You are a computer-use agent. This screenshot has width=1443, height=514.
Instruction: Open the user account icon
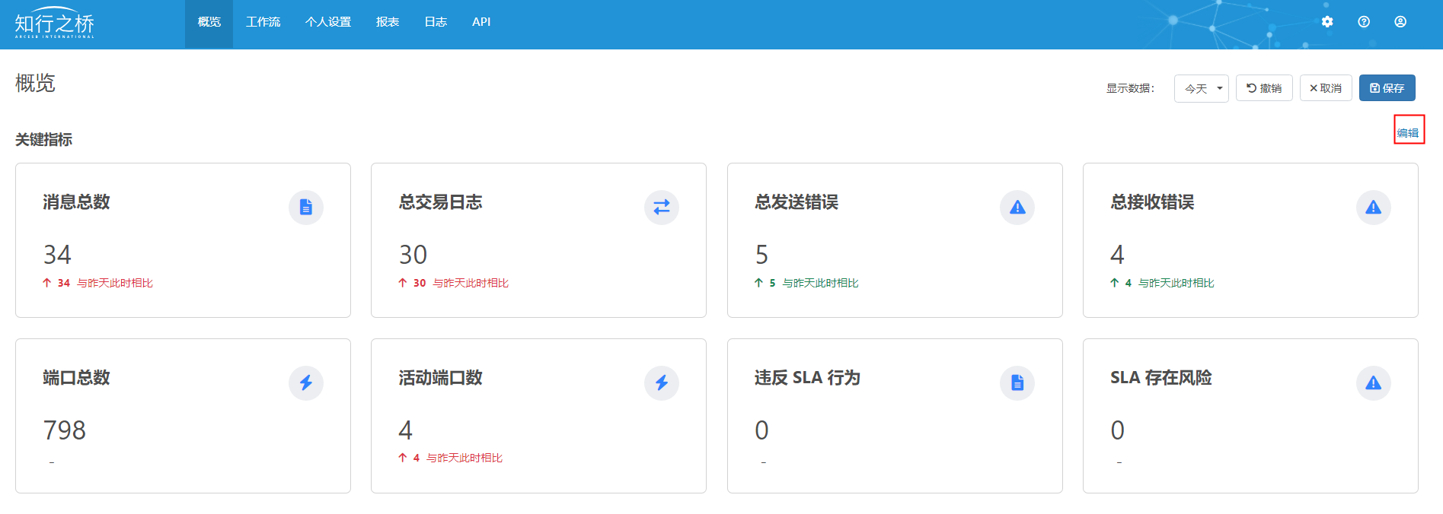1400,22
